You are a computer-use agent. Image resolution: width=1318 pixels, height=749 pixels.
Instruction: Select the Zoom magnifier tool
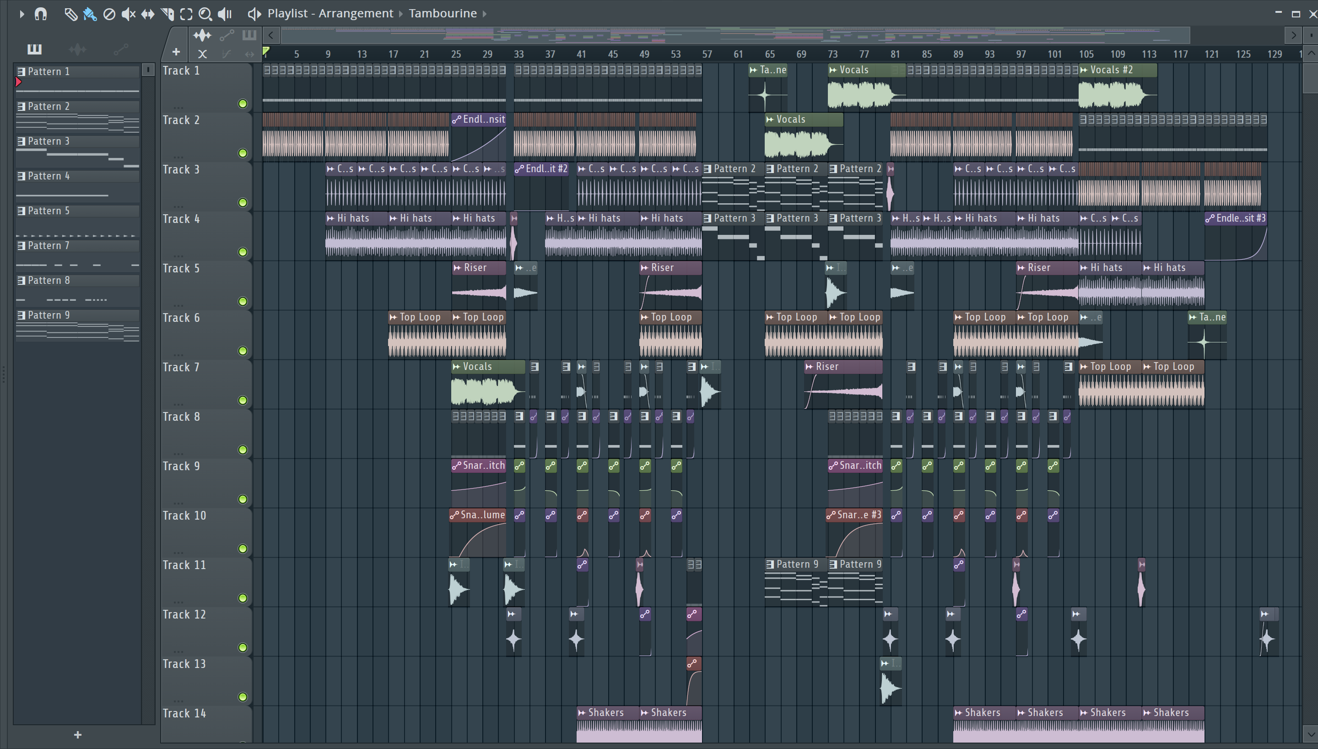(205, 14)
